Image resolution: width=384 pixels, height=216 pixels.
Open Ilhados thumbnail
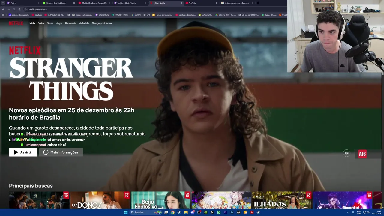[282, 200]
